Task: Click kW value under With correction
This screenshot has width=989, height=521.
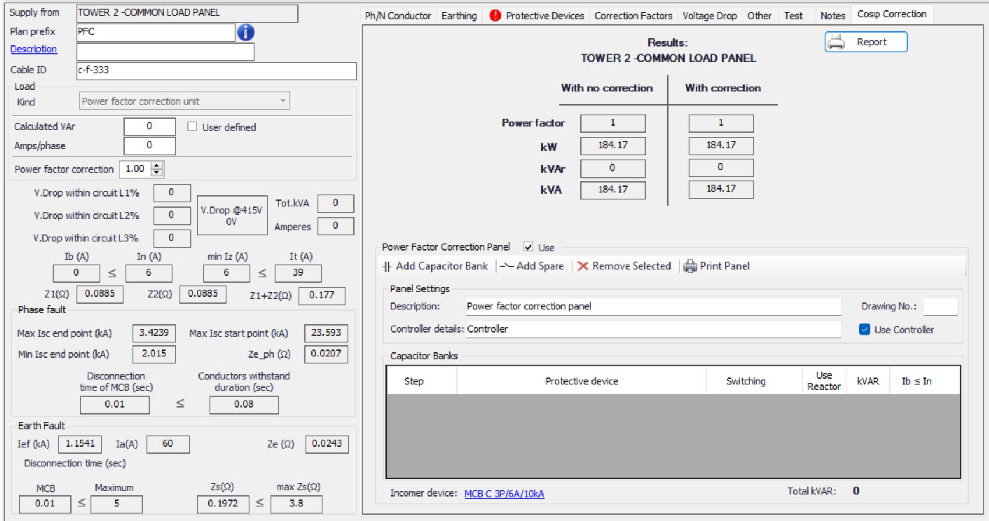Action: pos(721,145)
